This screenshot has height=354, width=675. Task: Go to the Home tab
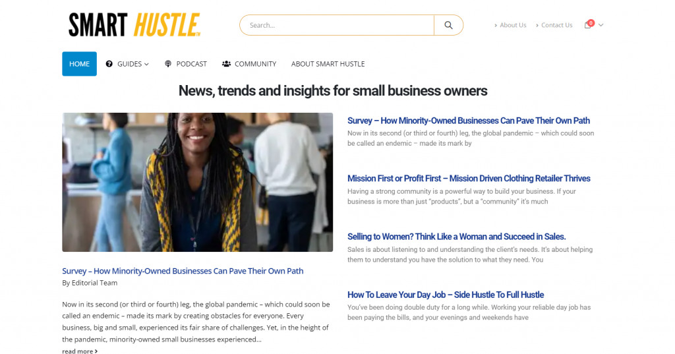[79, 64]
